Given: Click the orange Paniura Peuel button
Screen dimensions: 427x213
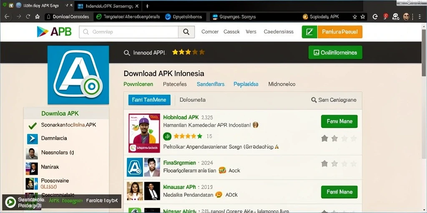Looking at the screenshot, I should pos(340,32).
